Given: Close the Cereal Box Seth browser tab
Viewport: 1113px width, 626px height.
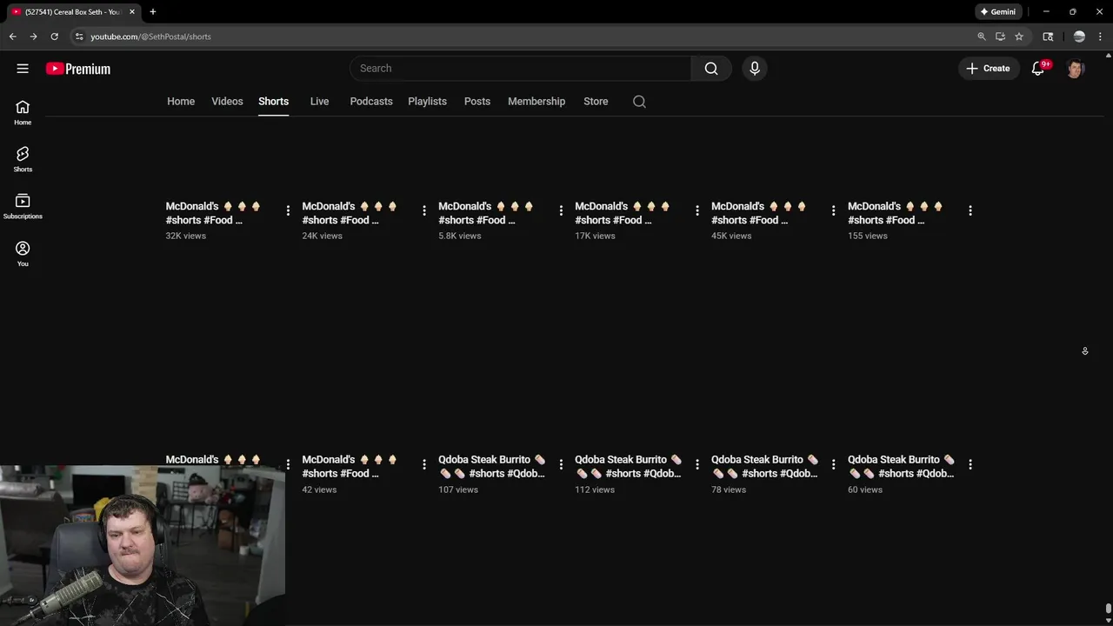Looking at the screenshot, I should point(132,12).
